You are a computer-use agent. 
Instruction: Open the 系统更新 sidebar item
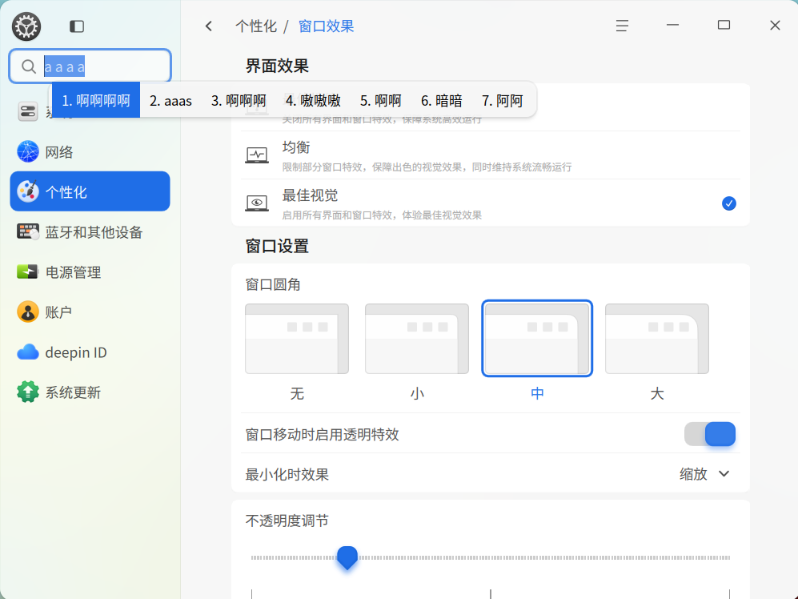click(90, 392)
